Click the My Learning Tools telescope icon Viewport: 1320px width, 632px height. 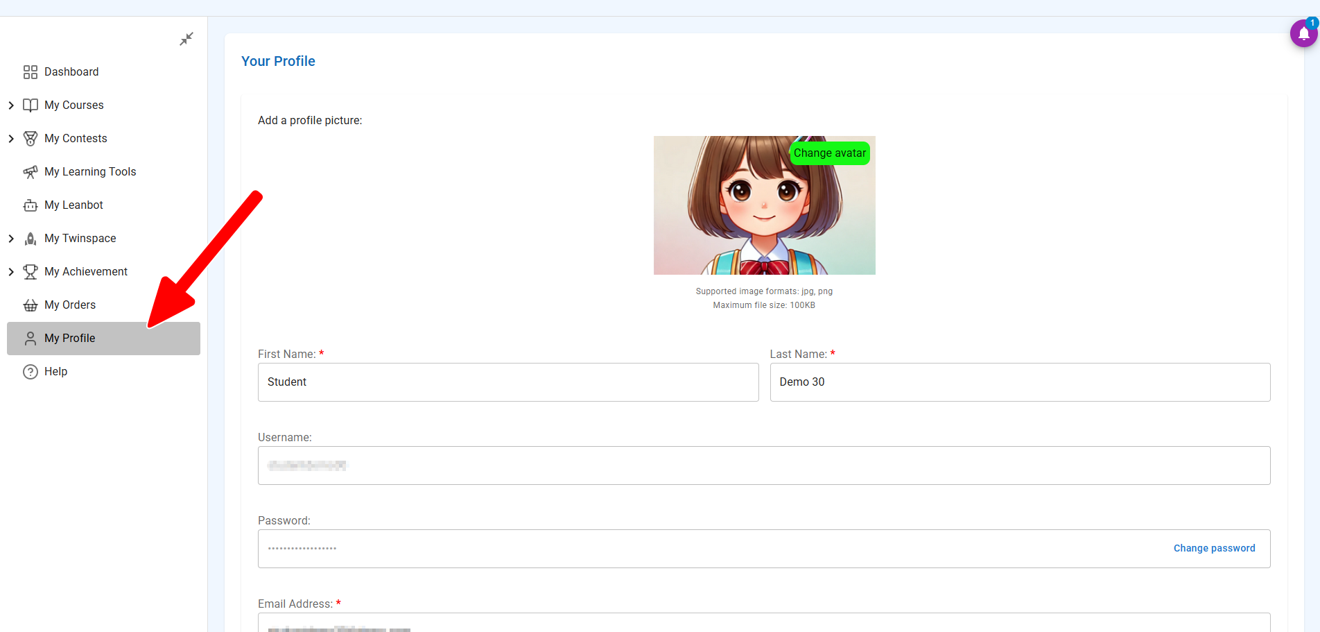[31, 172]
